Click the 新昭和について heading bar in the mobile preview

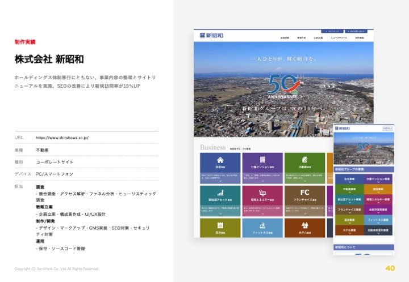[364, 247]
